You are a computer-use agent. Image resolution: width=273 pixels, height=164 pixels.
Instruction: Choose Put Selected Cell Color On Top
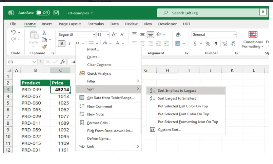(186, 106)
